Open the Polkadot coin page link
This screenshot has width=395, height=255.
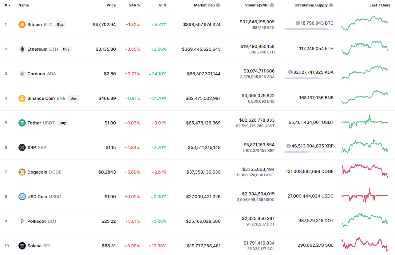37,221
